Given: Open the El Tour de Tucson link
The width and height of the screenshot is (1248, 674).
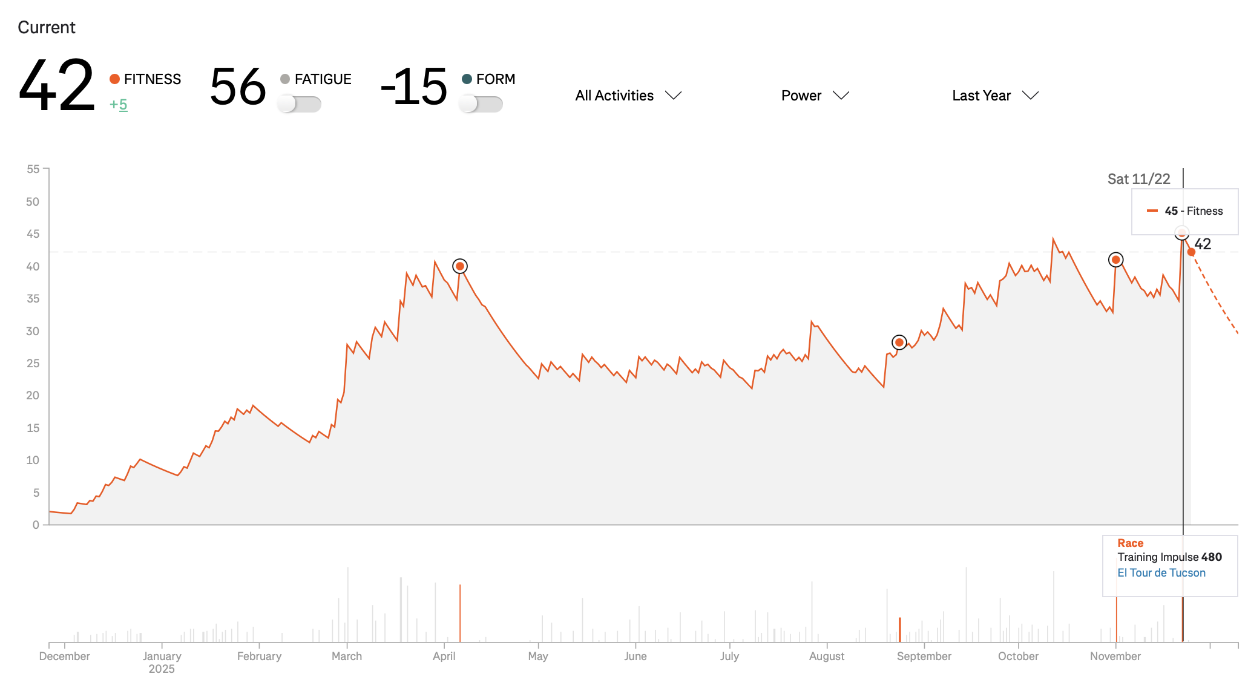Looking at the screenshot, I should (x=1161, y=572).
